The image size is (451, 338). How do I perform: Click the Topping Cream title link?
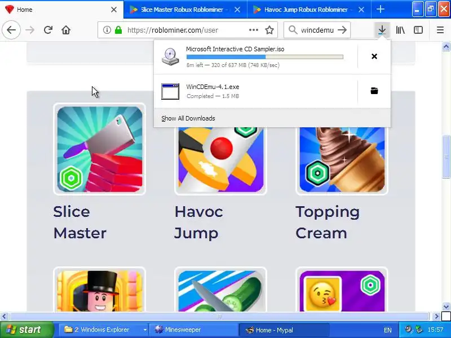pos(328,222)
